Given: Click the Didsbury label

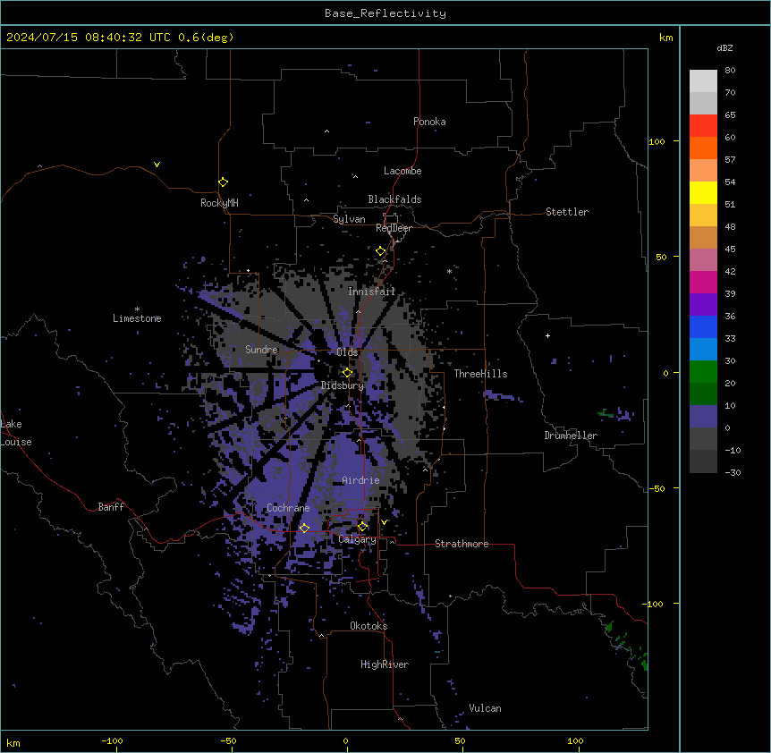Looking at the screenshot, I should (343, 385).
